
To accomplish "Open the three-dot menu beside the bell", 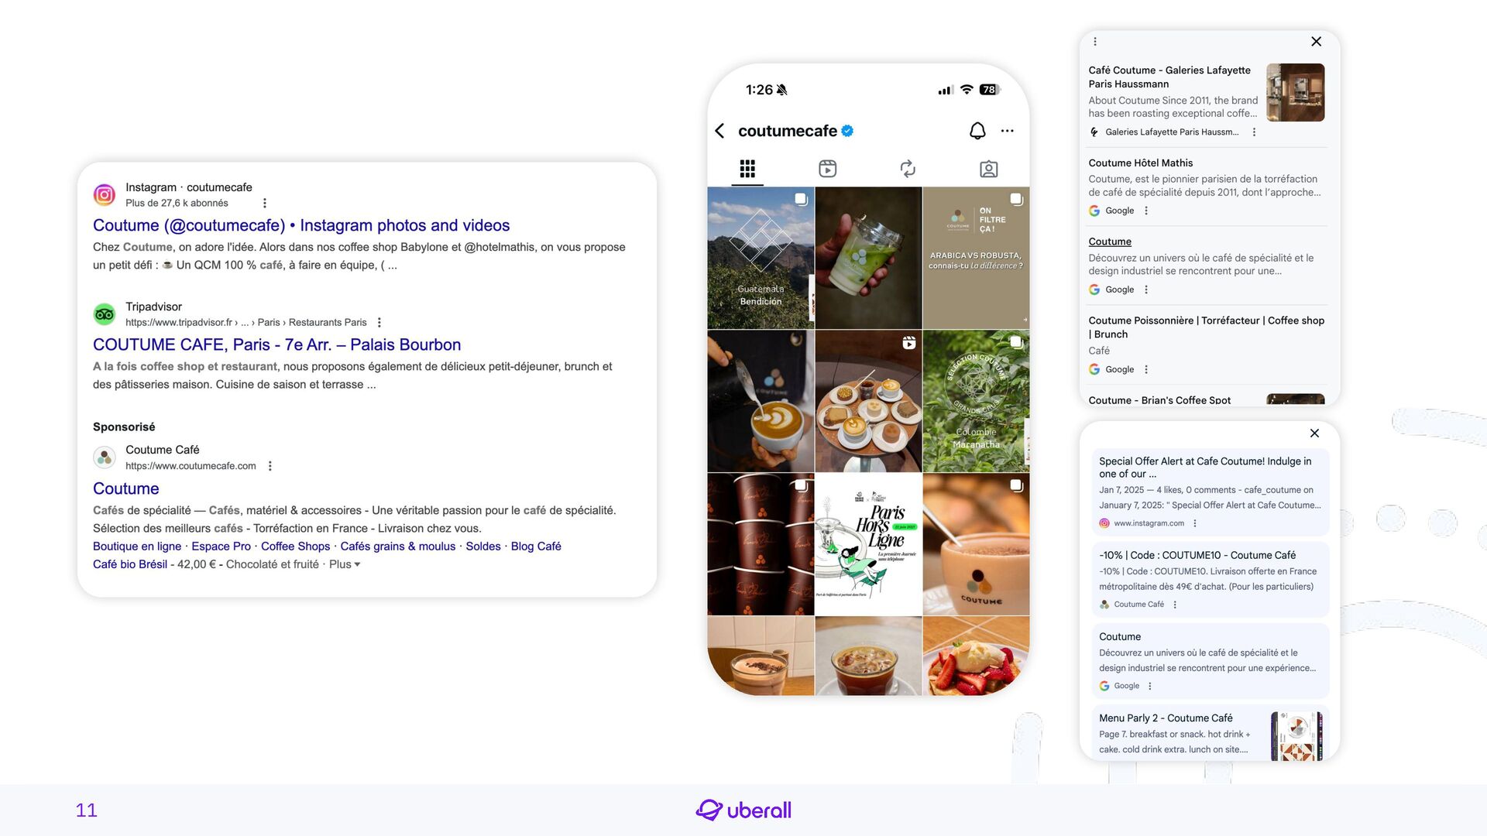I will click(1007, 131).
